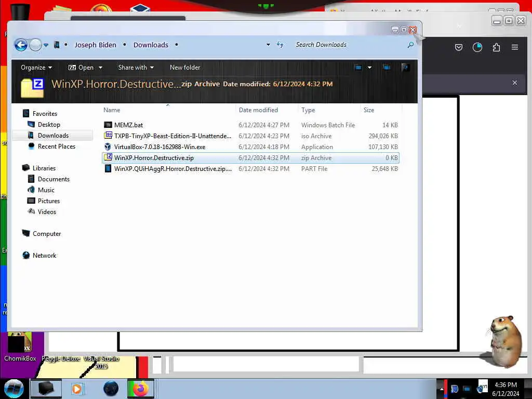532x399 pixels.
Task: Click the Explorer forward arrow button
Action: coord(35,45)
